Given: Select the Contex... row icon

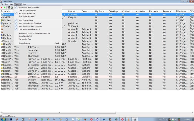Looking at the screenshot, I should click(x=2, y=21).
